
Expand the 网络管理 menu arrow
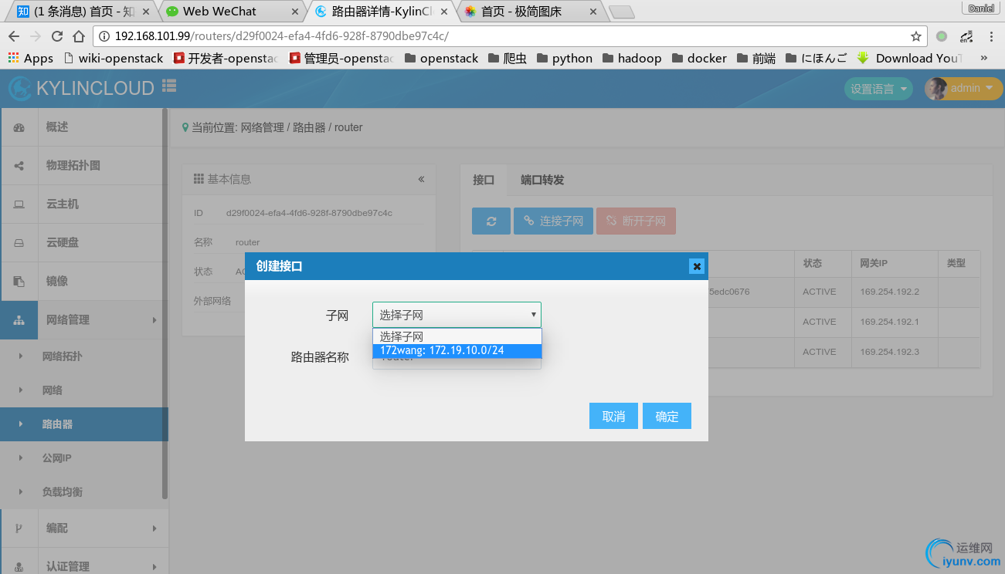(x=154, y=320)
